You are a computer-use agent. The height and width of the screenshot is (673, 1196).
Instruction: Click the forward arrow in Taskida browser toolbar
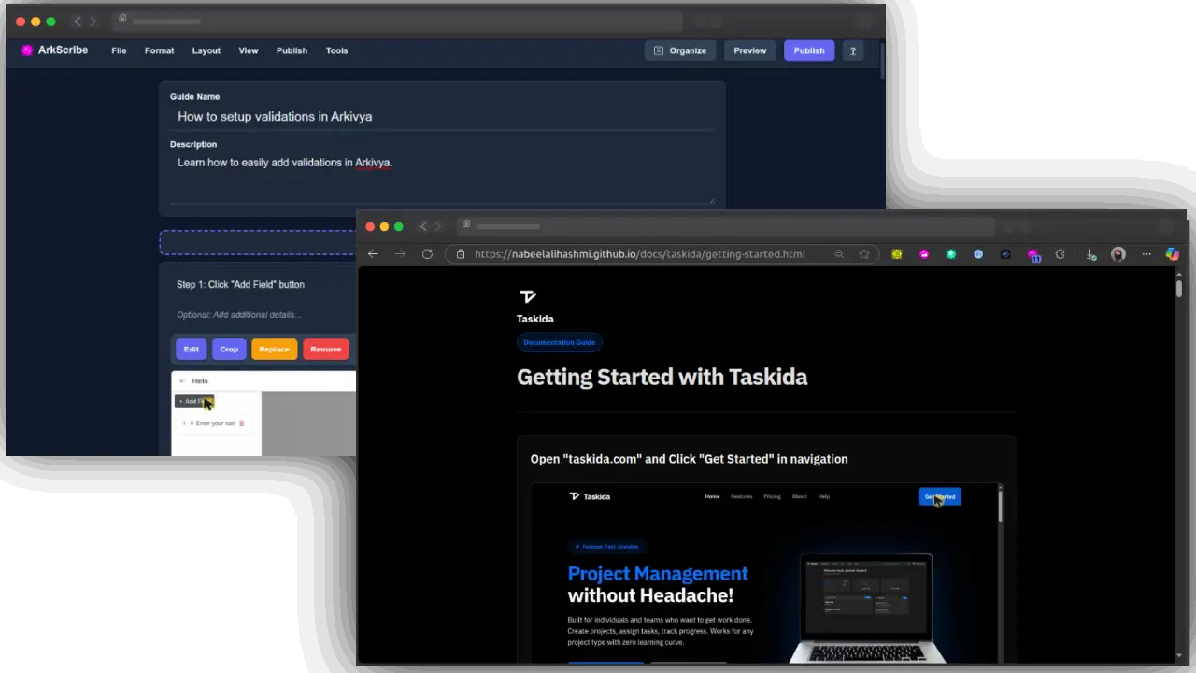click(400, 254)
